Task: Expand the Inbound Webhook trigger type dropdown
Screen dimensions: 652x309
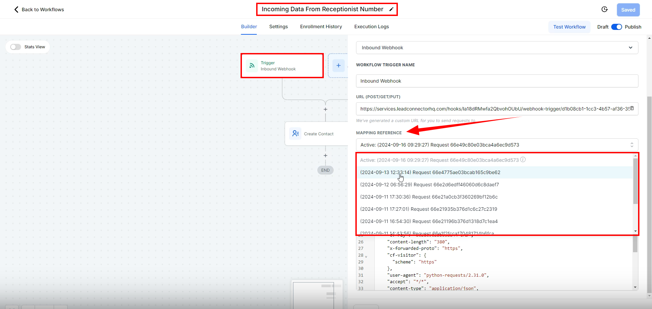Action: click(x=497, y=48)
